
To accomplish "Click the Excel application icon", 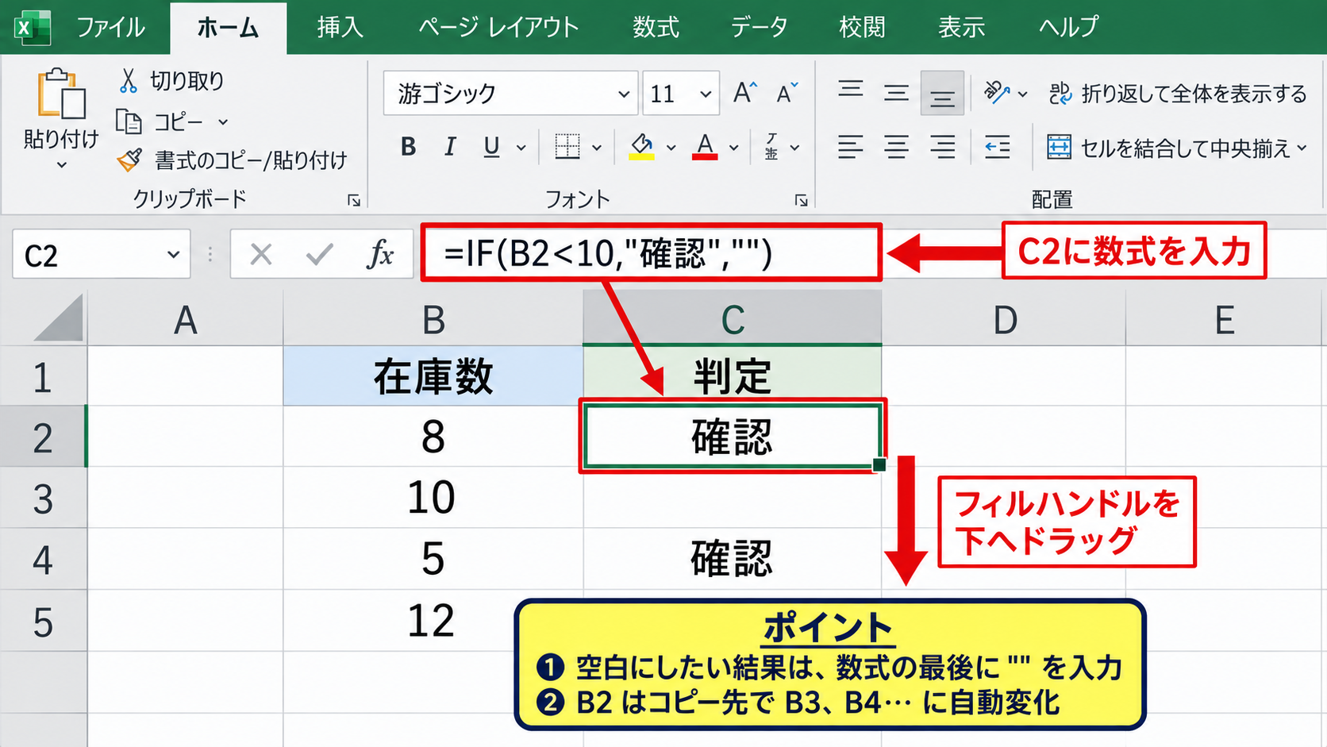I will 32,28.
